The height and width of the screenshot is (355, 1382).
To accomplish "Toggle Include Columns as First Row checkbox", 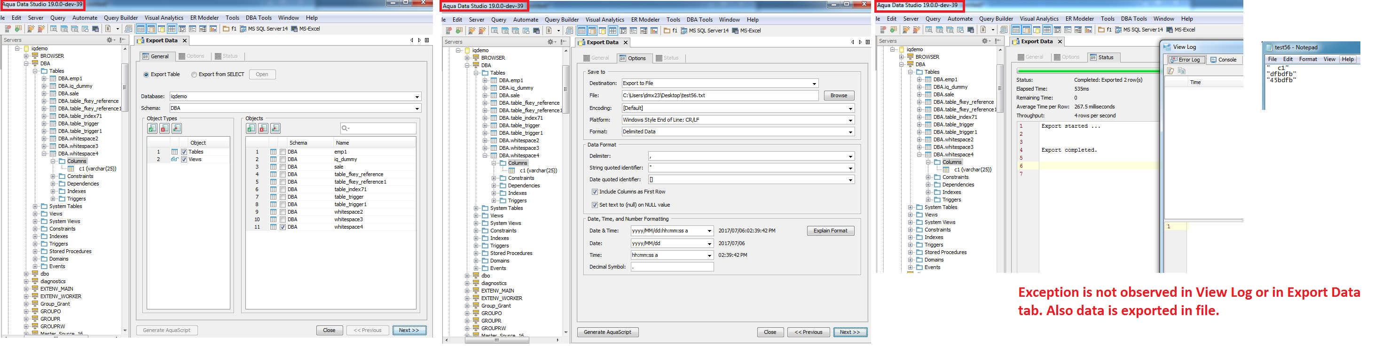I will point(595,192).
